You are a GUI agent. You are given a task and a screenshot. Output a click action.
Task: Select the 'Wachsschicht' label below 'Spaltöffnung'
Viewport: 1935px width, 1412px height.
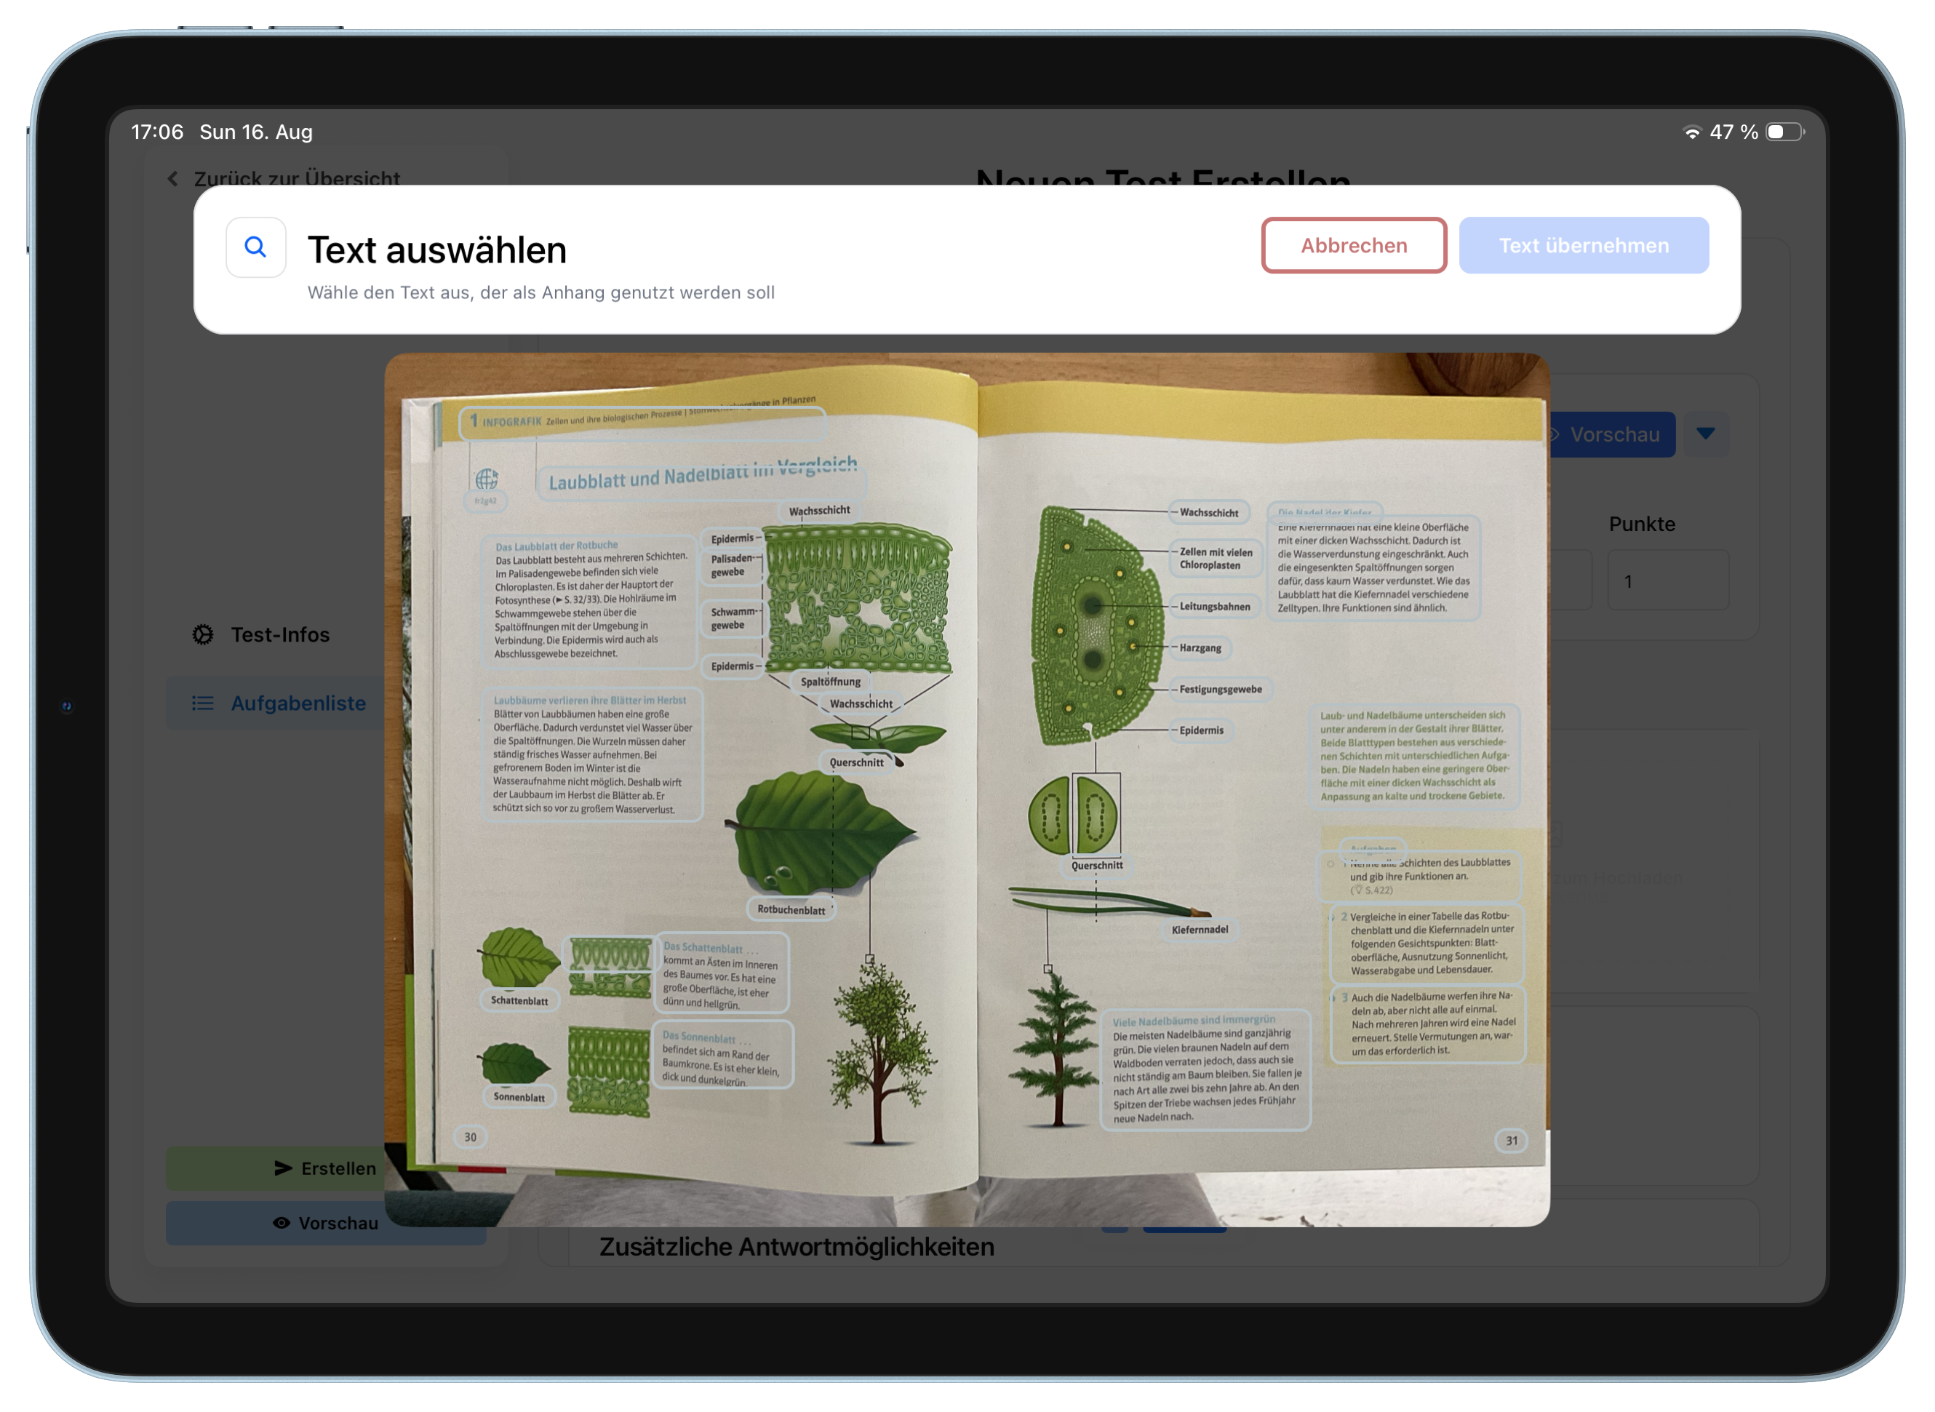point(861,703)
